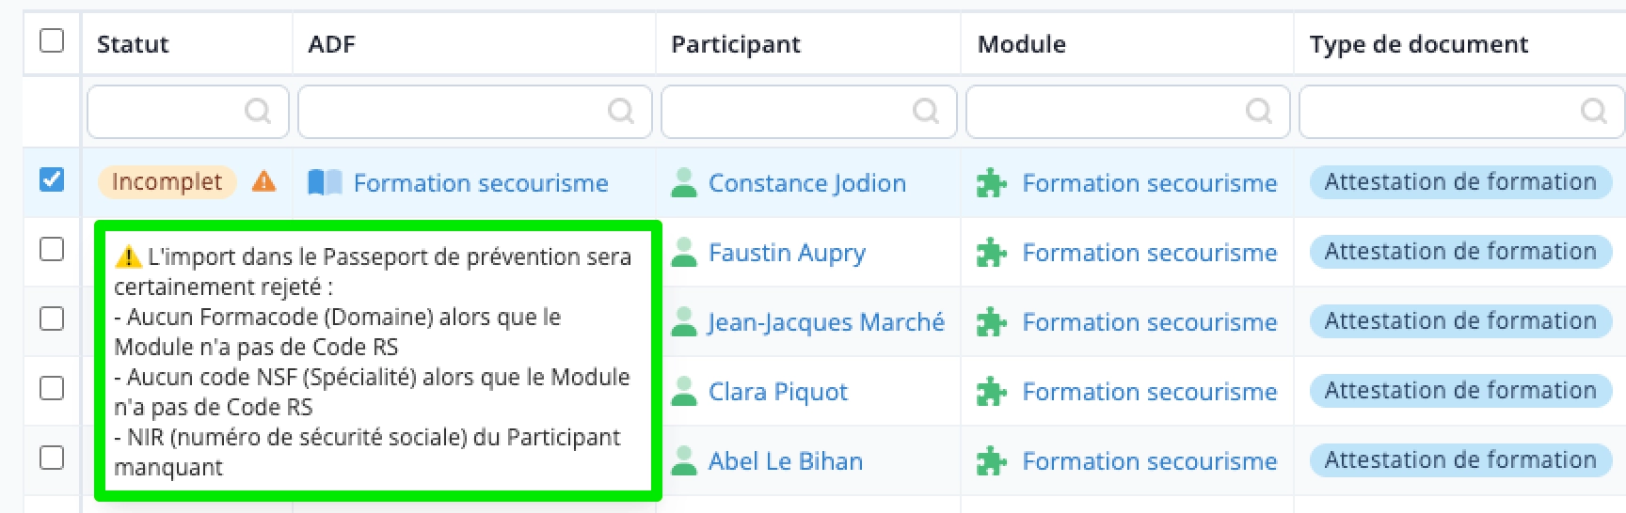Click the orange warning triangle beside Incomplet

(264, 181)
